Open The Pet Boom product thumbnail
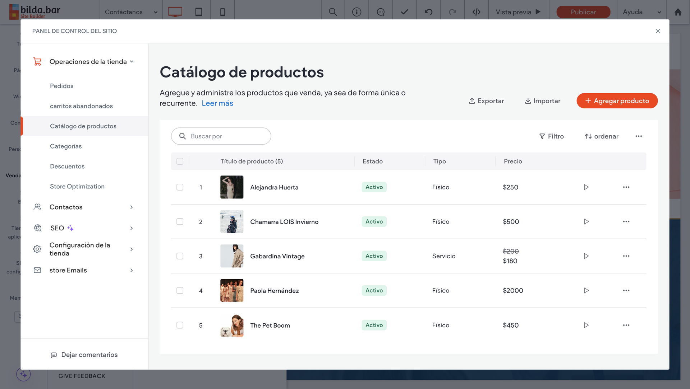 pos(232,325)
